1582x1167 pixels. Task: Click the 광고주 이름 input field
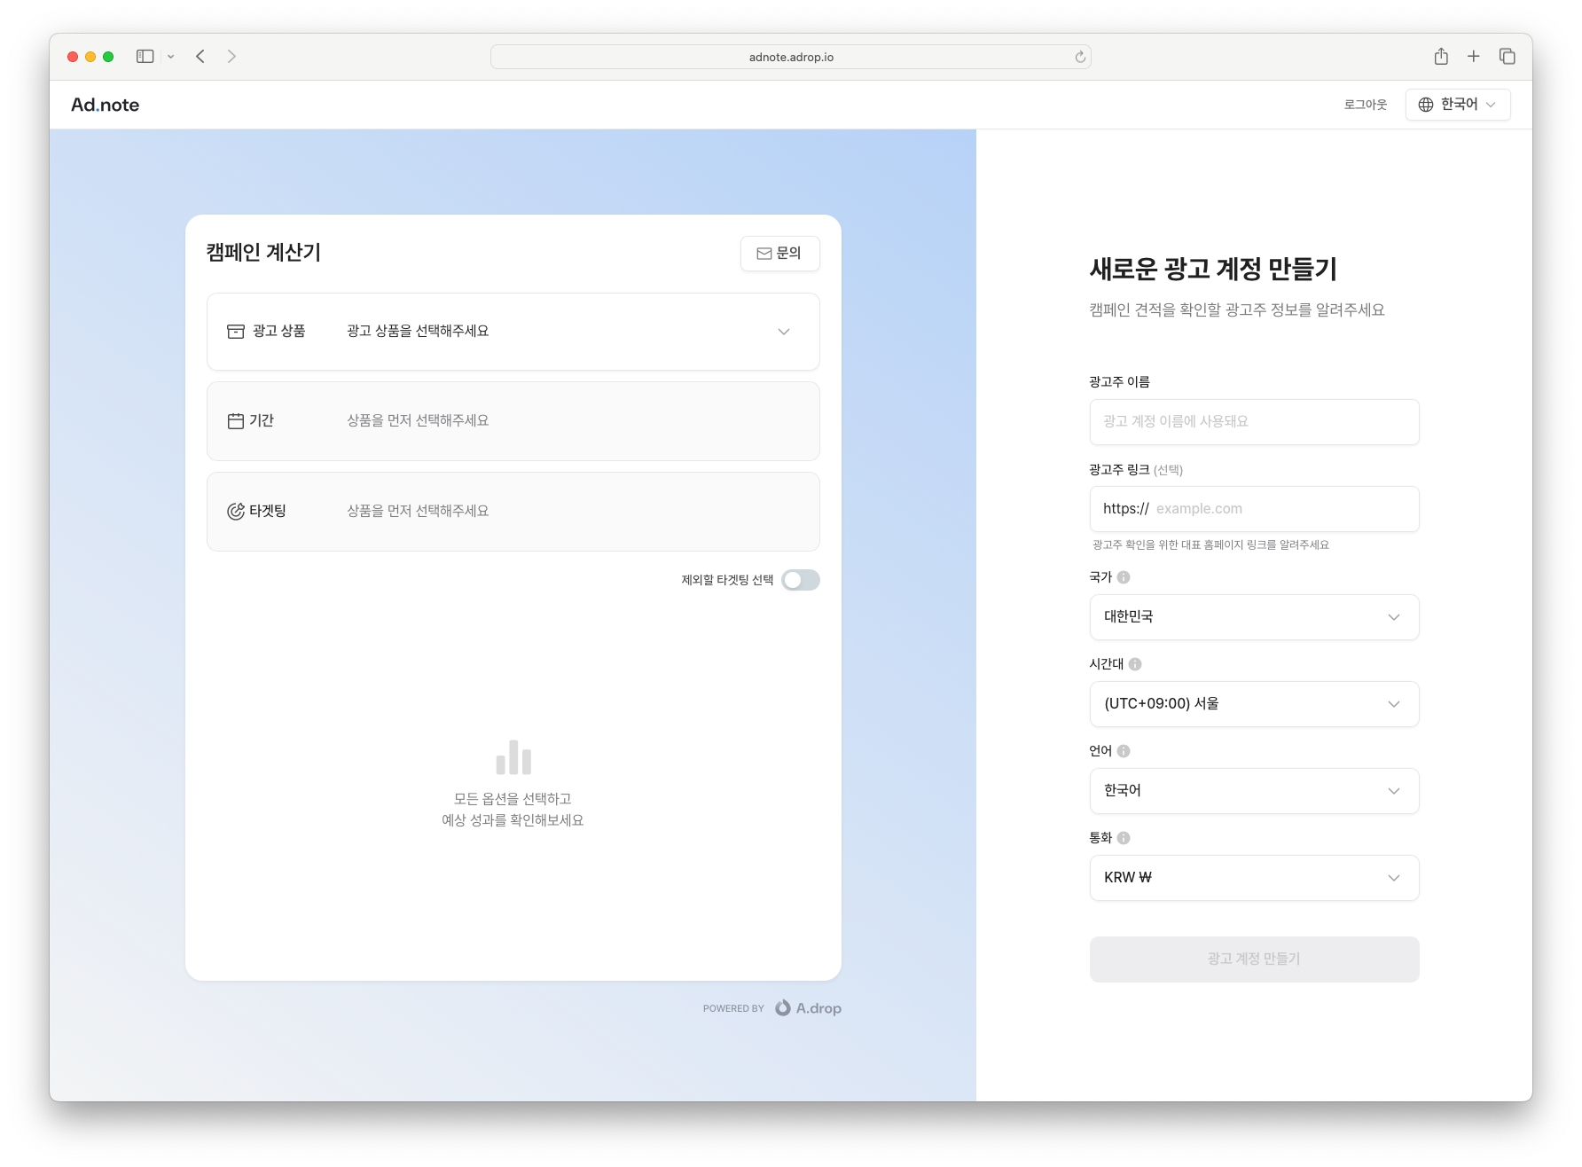[1253, 422]
